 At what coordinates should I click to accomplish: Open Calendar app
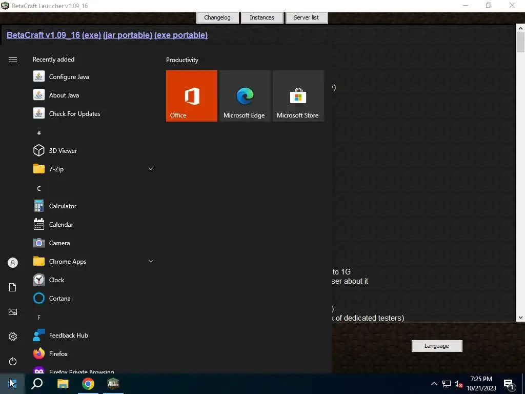tap(93, 225)
